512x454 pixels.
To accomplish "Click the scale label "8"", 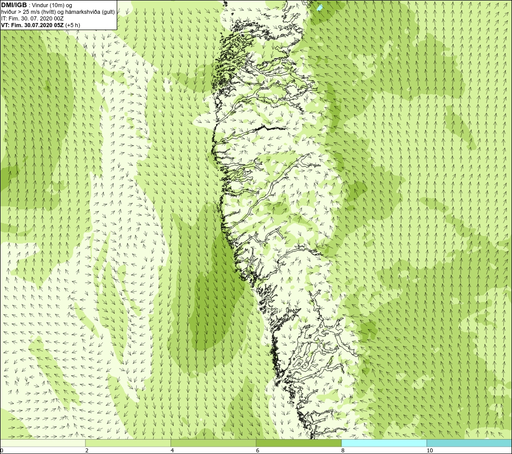I will tap(343, 450).
